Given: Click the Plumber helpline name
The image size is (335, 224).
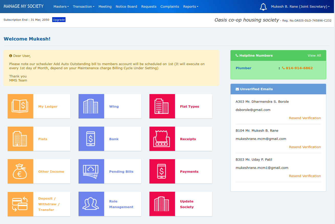Looking at the screenshot, I should click(x=243, y=68).
